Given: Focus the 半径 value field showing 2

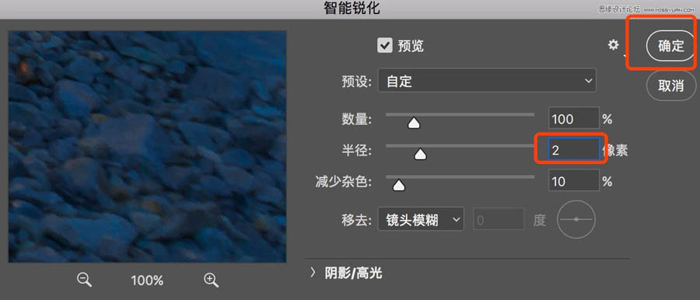Looking at the screenshot, I should point(574,150).
